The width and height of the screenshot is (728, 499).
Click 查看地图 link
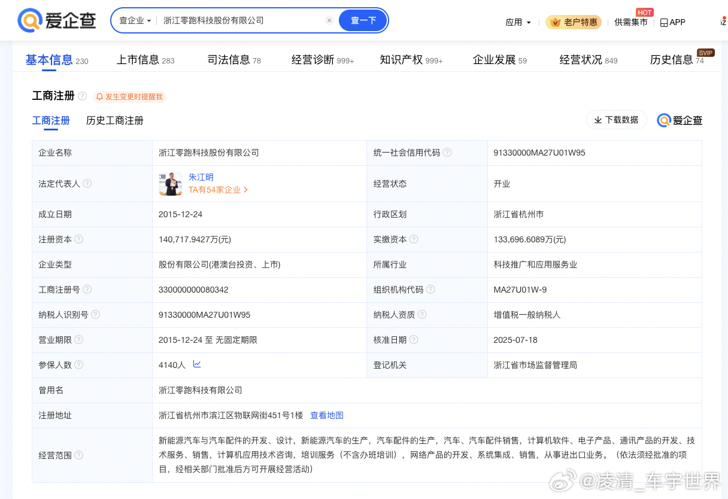click(327, 415)
